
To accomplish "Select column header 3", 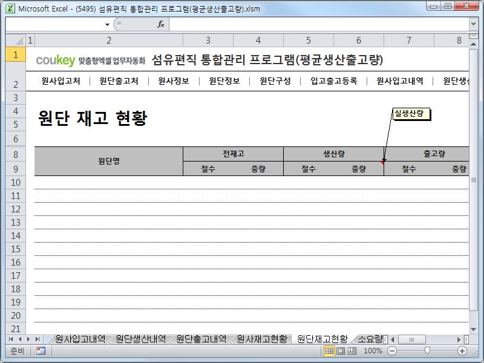I will 208,41.
